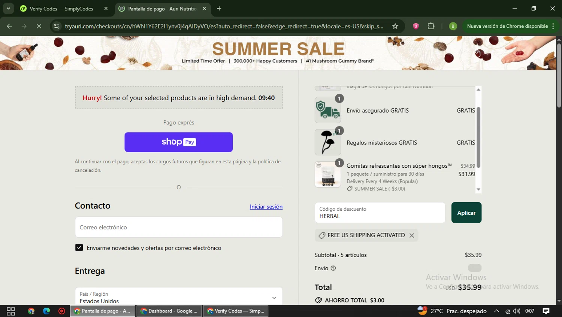
Task: Pay with the Shop Pay button
Action: (178, 142)
